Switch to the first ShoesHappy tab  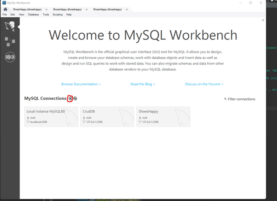(x=27, y=10)
